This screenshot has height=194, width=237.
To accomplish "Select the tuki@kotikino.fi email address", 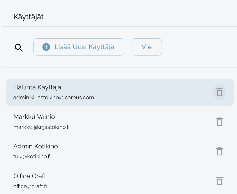I will tap(32, 157).
